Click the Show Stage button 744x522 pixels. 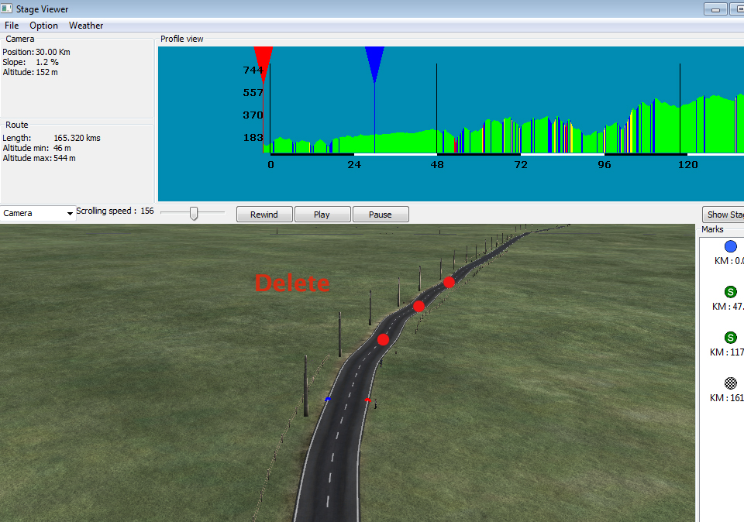[x=722, y=215]
